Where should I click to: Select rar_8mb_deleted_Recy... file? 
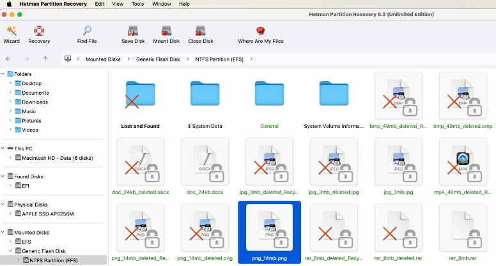coord(334,233)
